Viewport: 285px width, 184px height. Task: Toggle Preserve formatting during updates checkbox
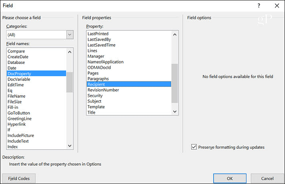194,147
